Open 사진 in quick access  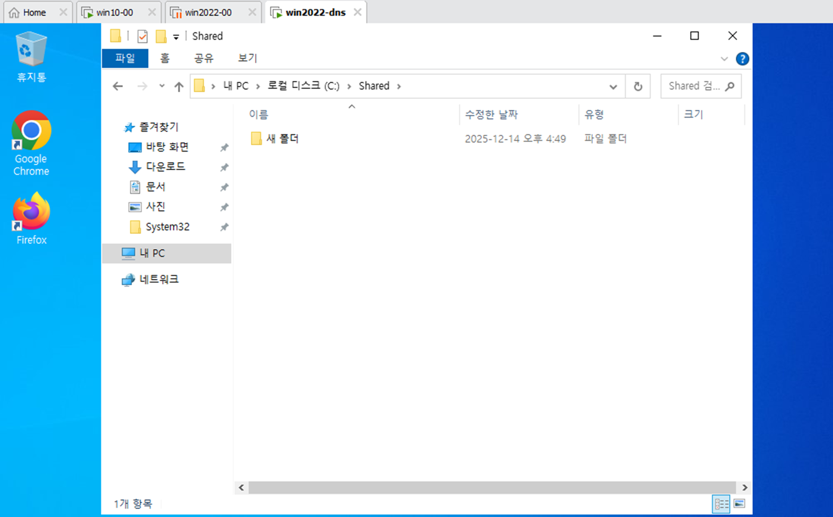tap(155, 206)
